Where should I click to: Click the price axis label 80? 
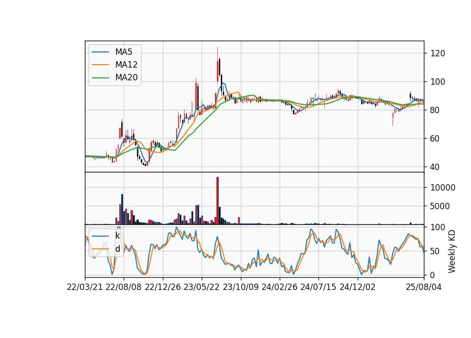point(435,110)
